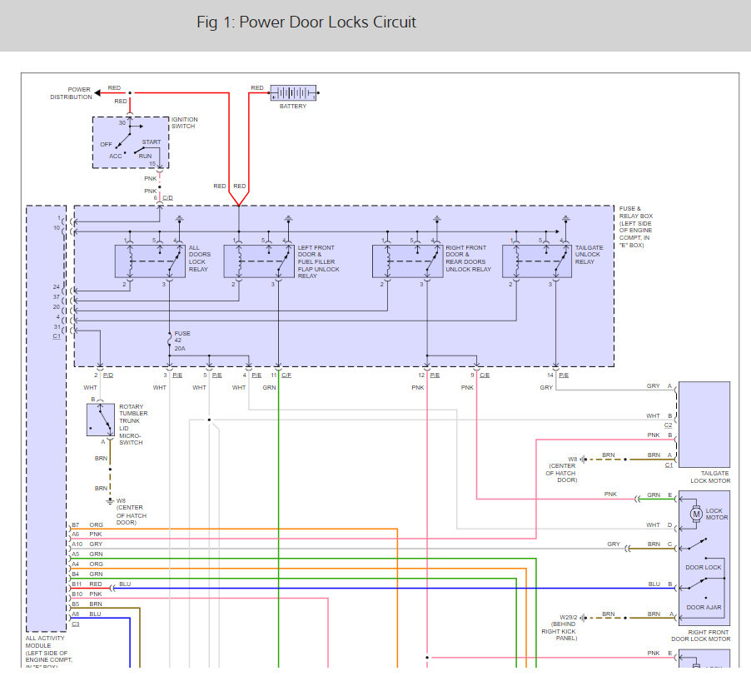Click the Right Front Door unlock relay symbol
The height and width of the screenshot is (686, 751).
coord(407,261)
